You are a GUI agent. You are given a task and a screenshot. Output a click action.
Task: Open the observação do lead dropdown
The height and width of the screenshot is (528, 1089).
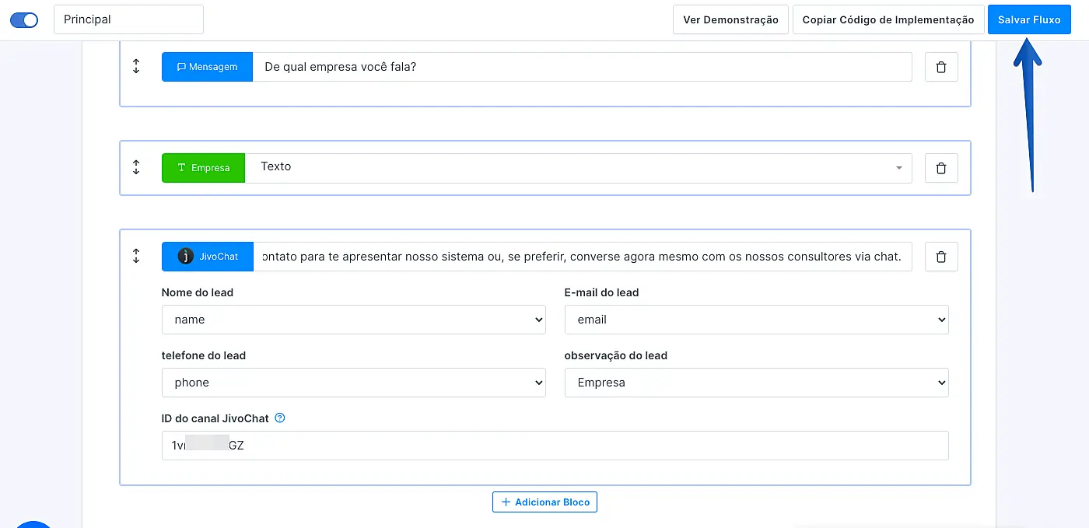click(x=756, y=383)
